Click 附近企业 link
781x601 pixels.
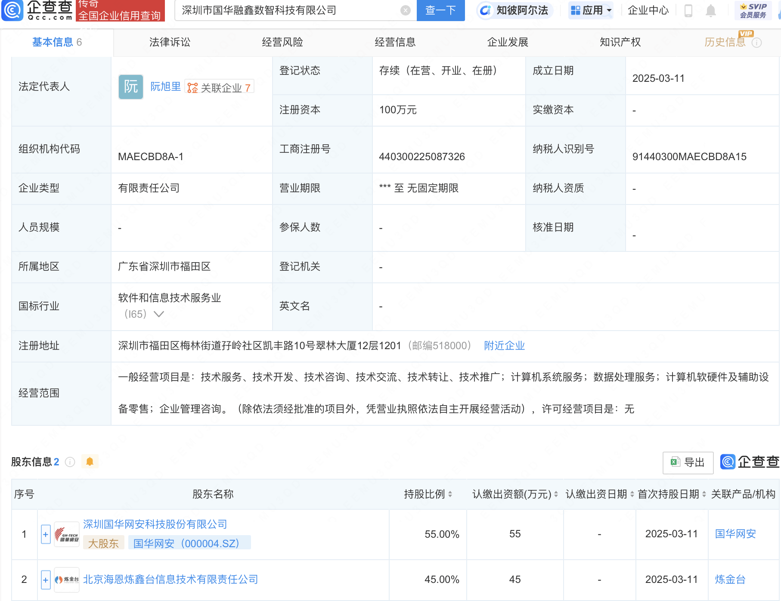coord(505,346)
